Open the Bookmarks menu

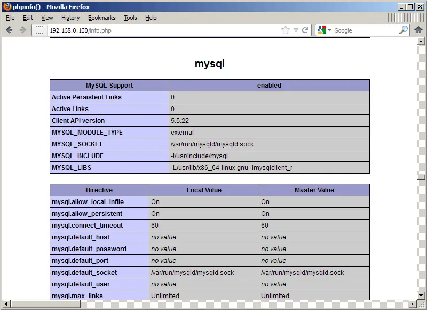pyautogui.click(x=101, y=18)
